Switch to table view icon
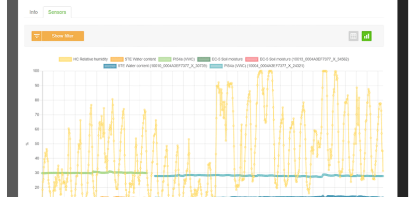Screen dimensions: 414x197 point(353,36)
